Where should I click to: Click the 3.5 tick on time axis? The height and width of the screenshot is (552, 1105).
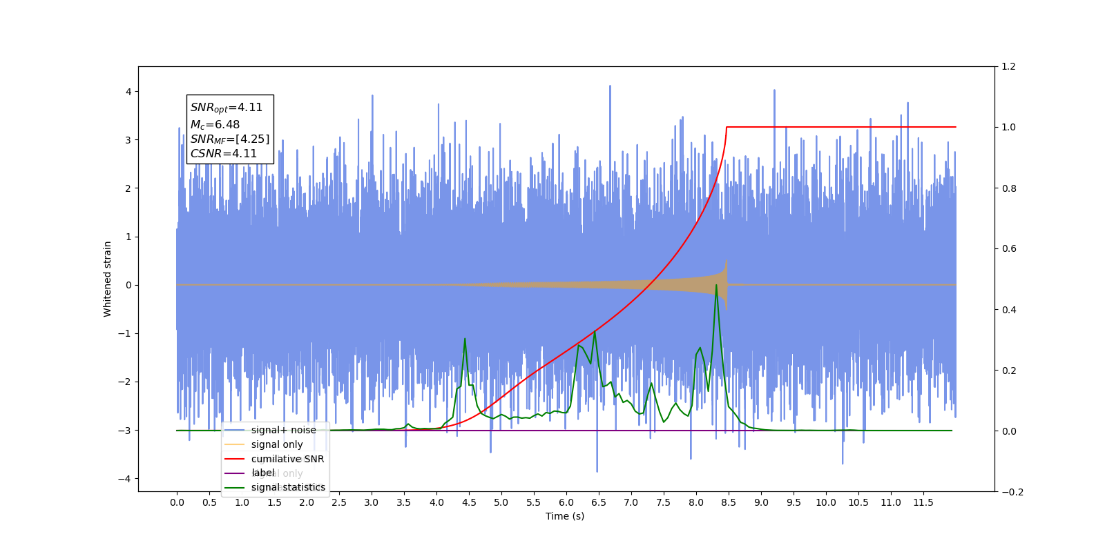click(404, 502)
